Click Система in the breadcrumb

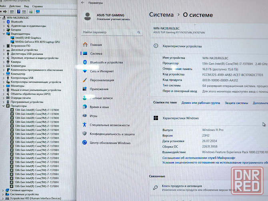[x=161, y=15]
